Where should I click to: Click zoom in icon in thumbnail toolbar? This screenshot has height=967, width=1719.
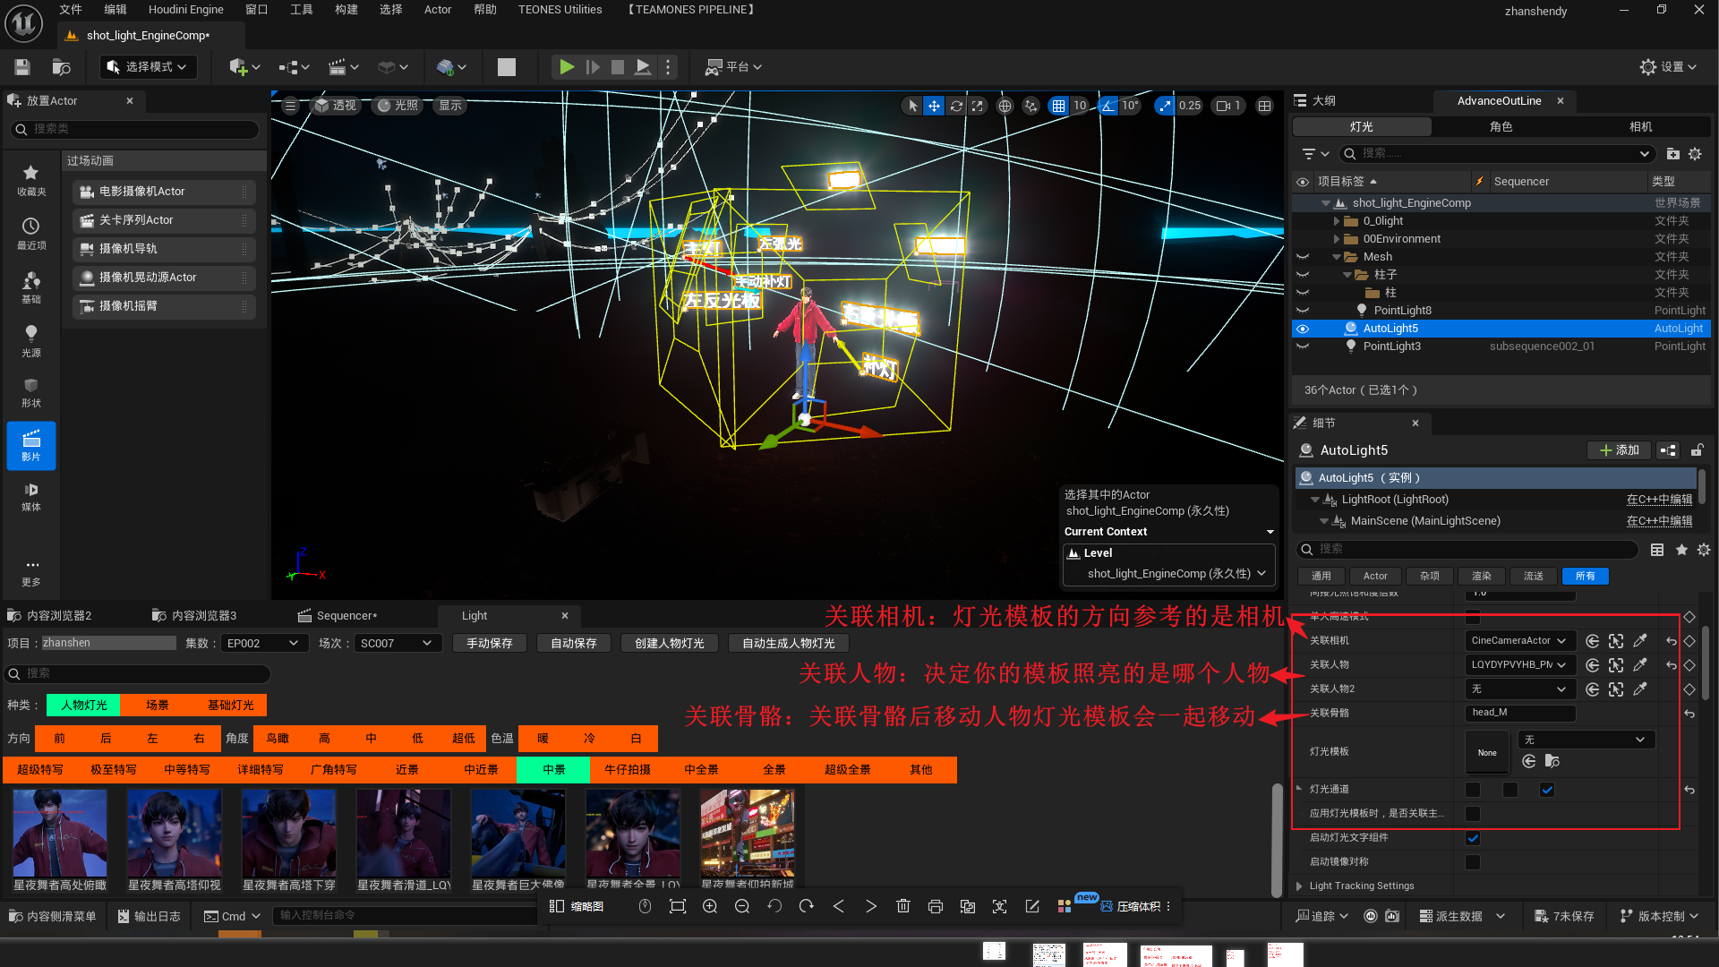click(710, 906)
